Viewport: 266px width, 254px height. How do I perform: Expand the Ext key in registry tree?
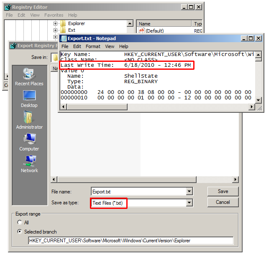(x=55, y=30)
